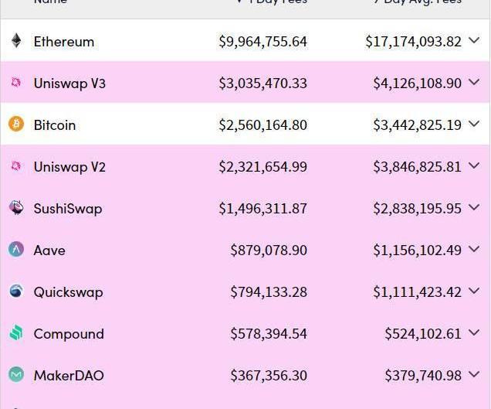Click the Ethereum diamond logo icon
The image size is (491, 409).
[16, 41]
